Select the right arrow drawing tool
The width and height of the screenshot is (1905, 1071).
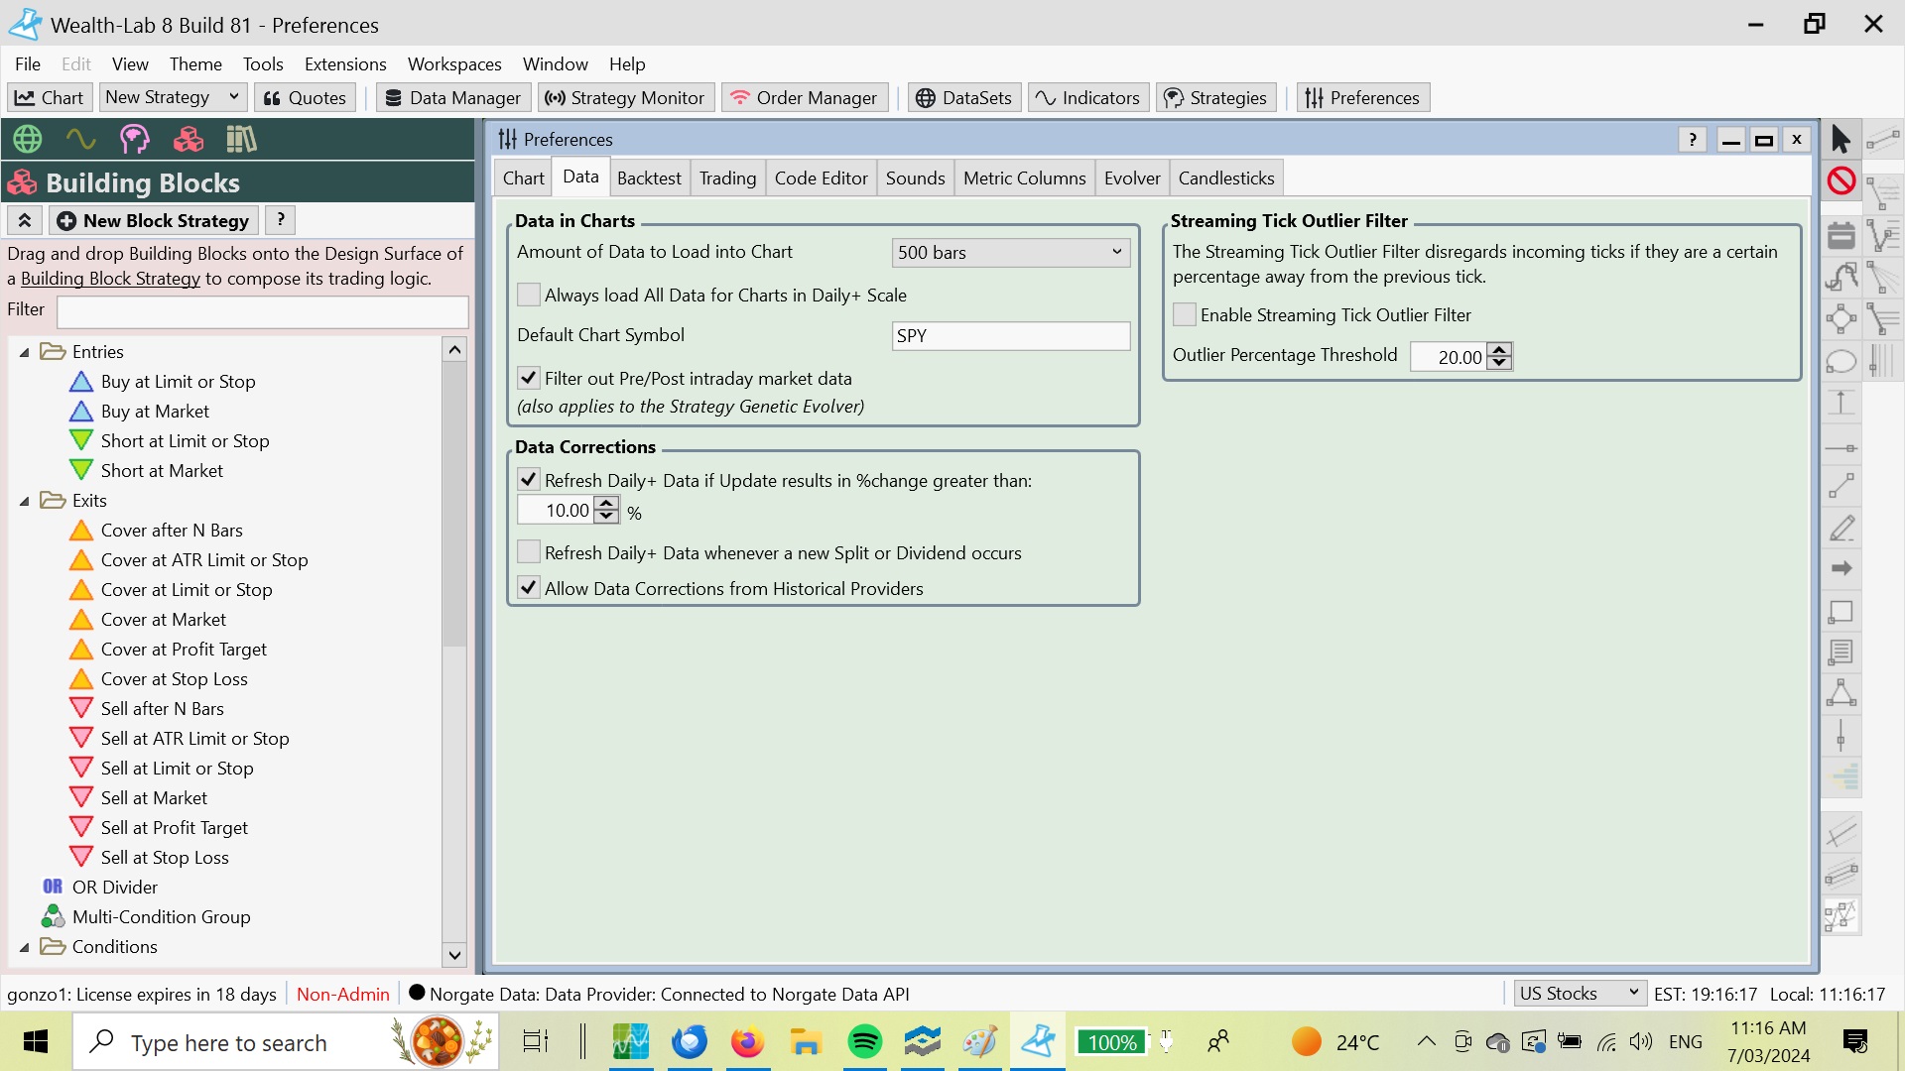pos(1841,568)
